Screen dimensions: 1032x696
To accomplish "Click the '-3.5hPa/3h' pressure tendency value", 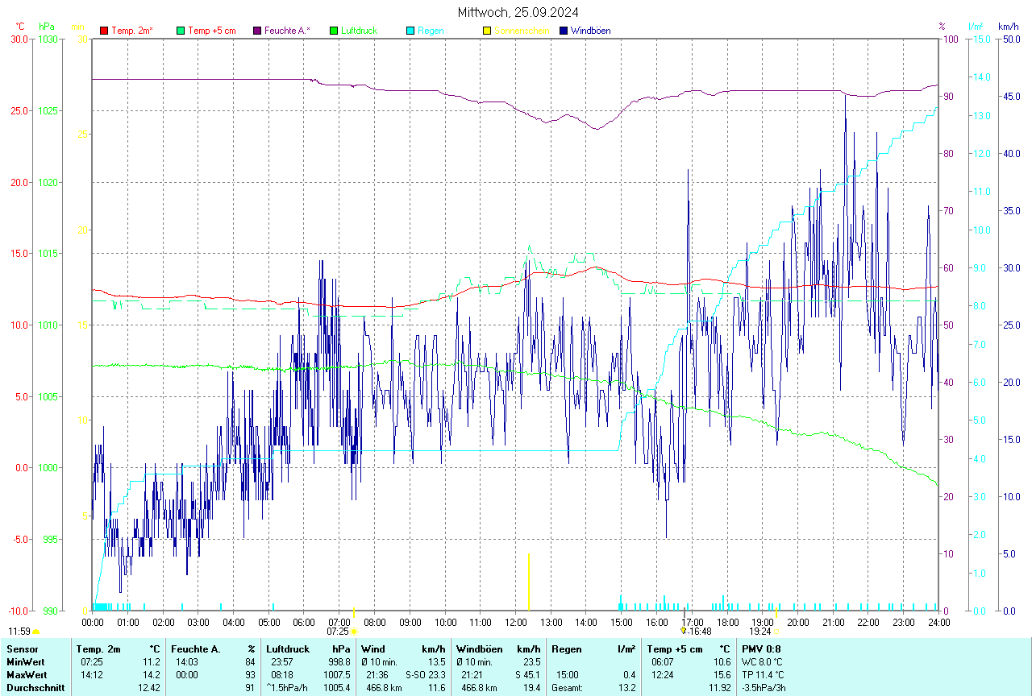I will click(x=764, y=687).
